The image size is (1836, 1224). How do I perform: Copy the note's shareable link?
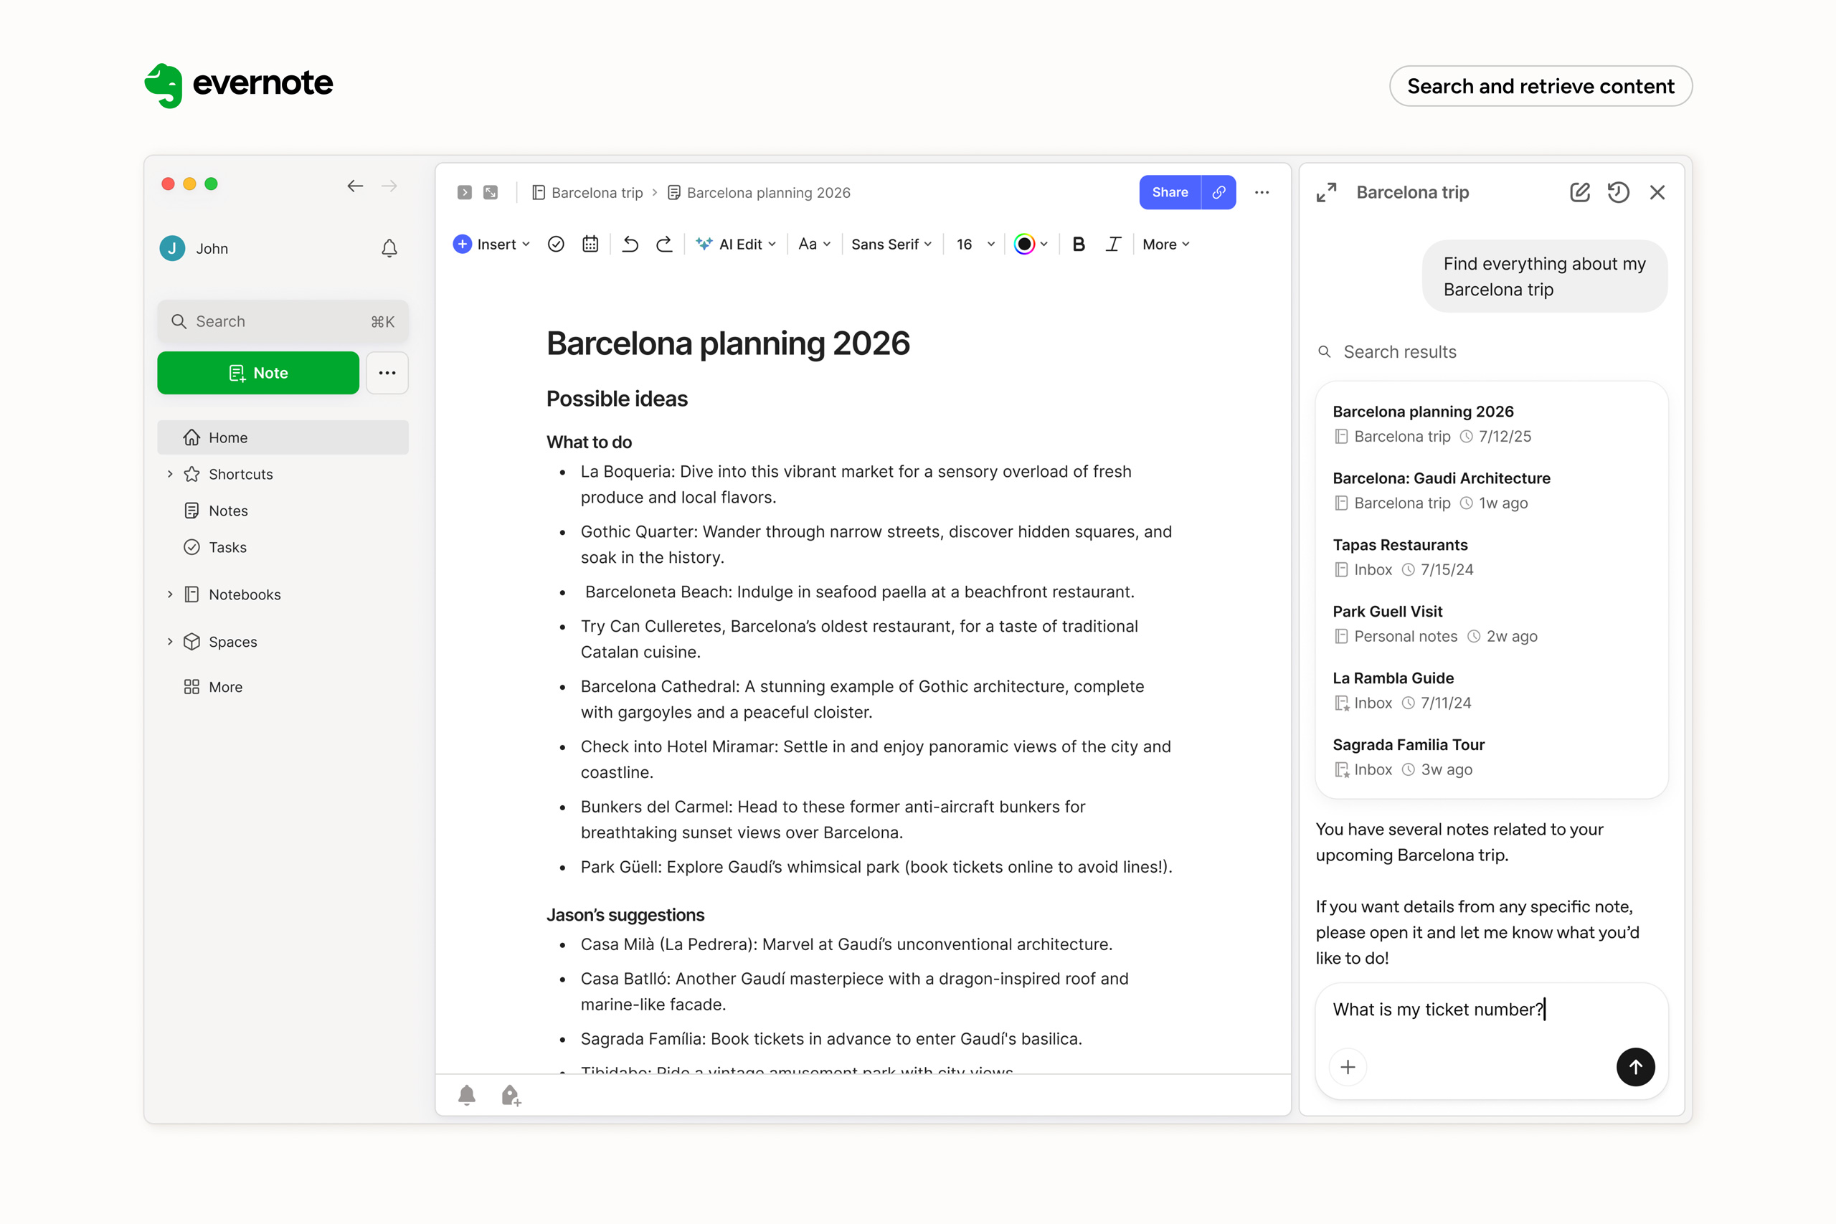point(1218,192)
